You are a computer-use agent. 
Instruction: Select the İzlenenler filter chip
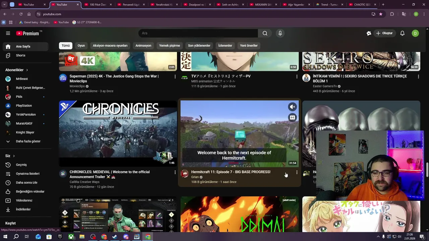pyautogui.click(x=225, y=46)
